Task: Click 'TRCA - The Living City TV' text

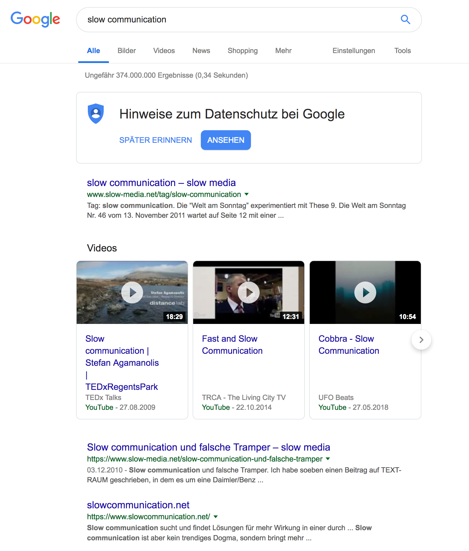Action: [x=244, y=398]
